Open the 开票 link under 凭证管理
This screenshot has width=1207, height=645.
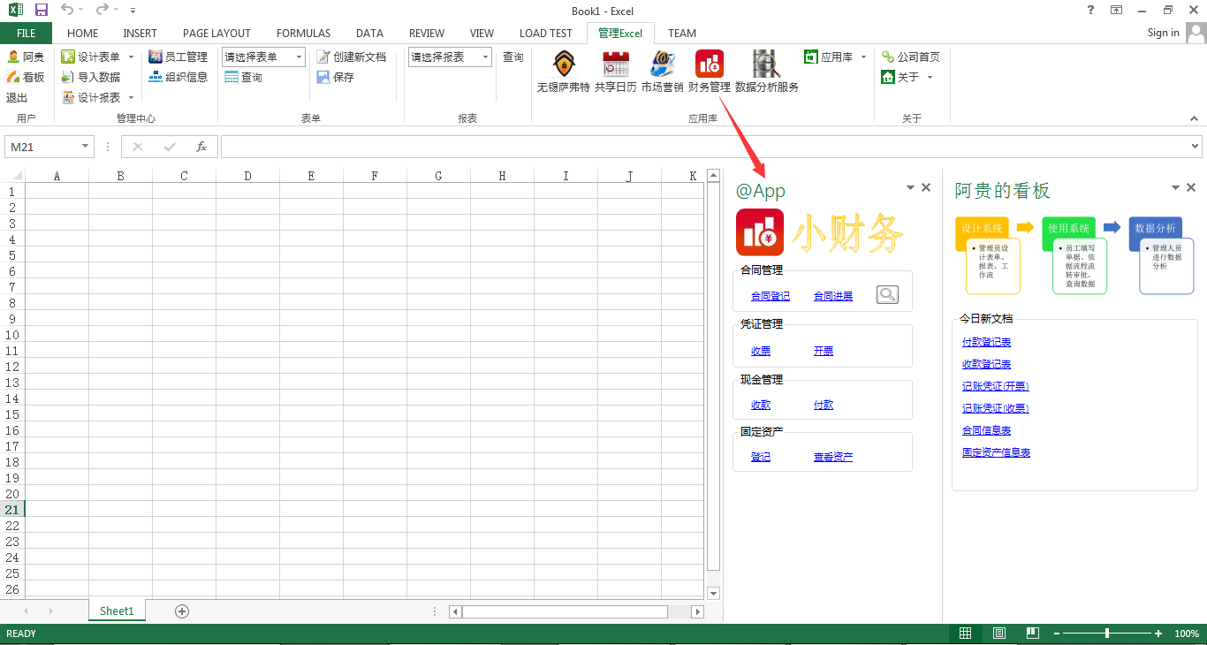[824, 351]
